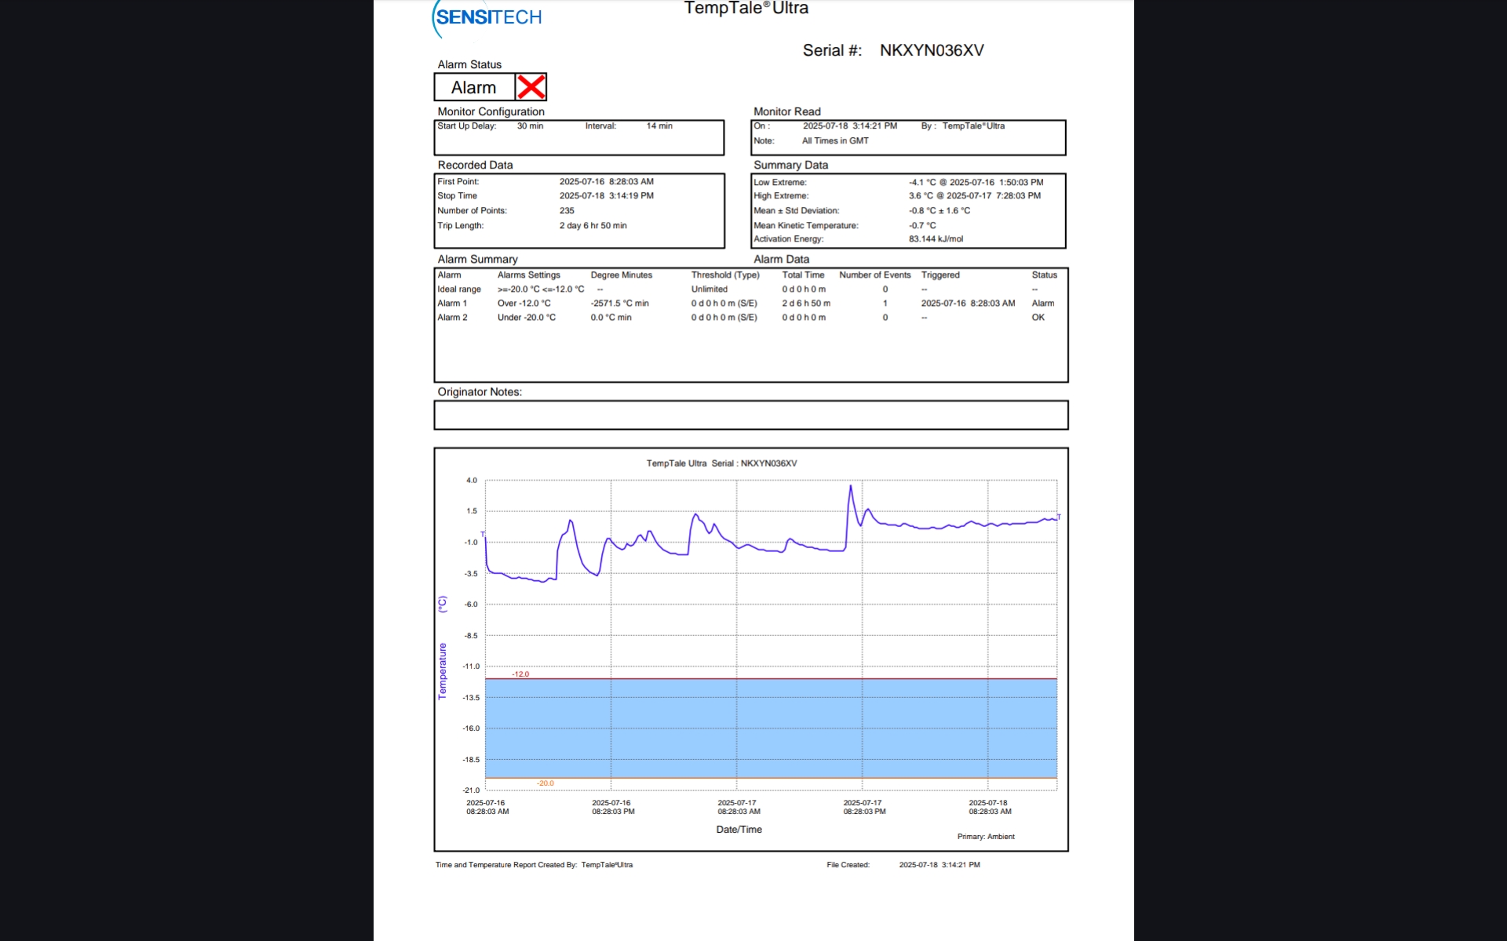Click the High Extreme value in Summary Data

point(975,196)
